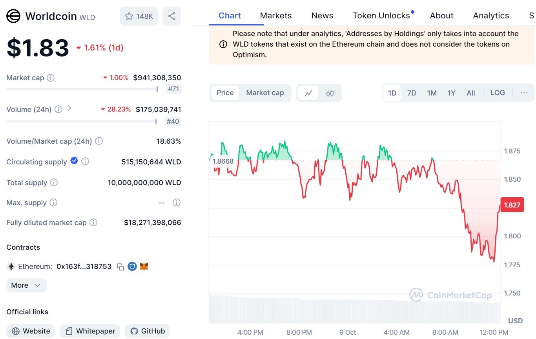Click the 1.61% (1d) change indicator
The width and height of the screenshot is (536, 339).
[x=100, y=48]
